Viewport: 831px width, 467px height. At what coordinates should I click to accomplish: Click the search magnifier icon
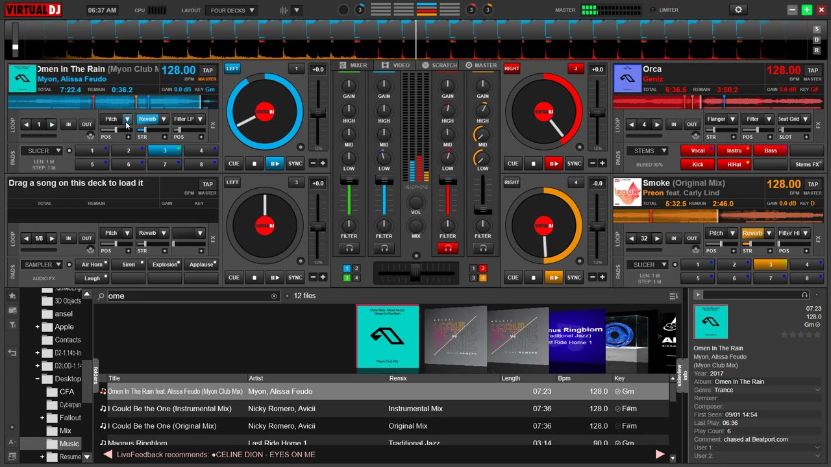pos(101,296)
